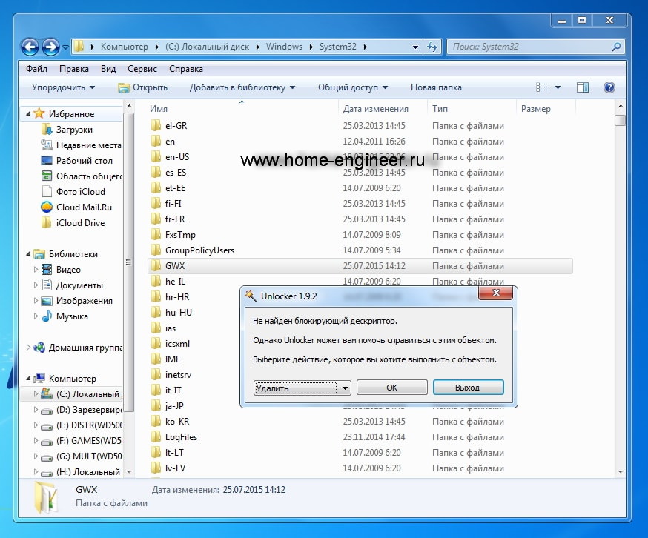Open the help question mark icon

coord(609,87)
